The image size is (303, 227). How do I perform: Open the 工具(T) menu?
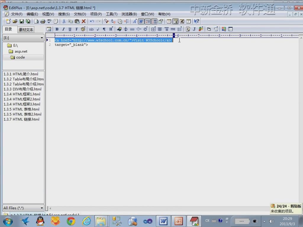click(112, 14)
